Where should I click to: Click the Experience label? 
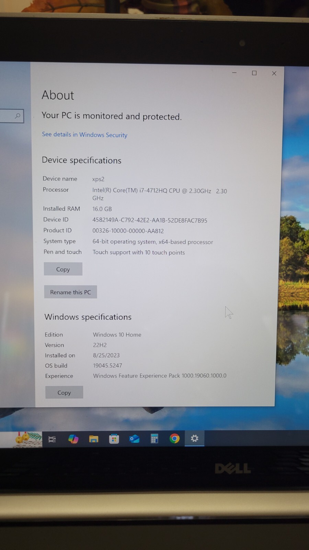pyautogui.click(x=59, y=376)
